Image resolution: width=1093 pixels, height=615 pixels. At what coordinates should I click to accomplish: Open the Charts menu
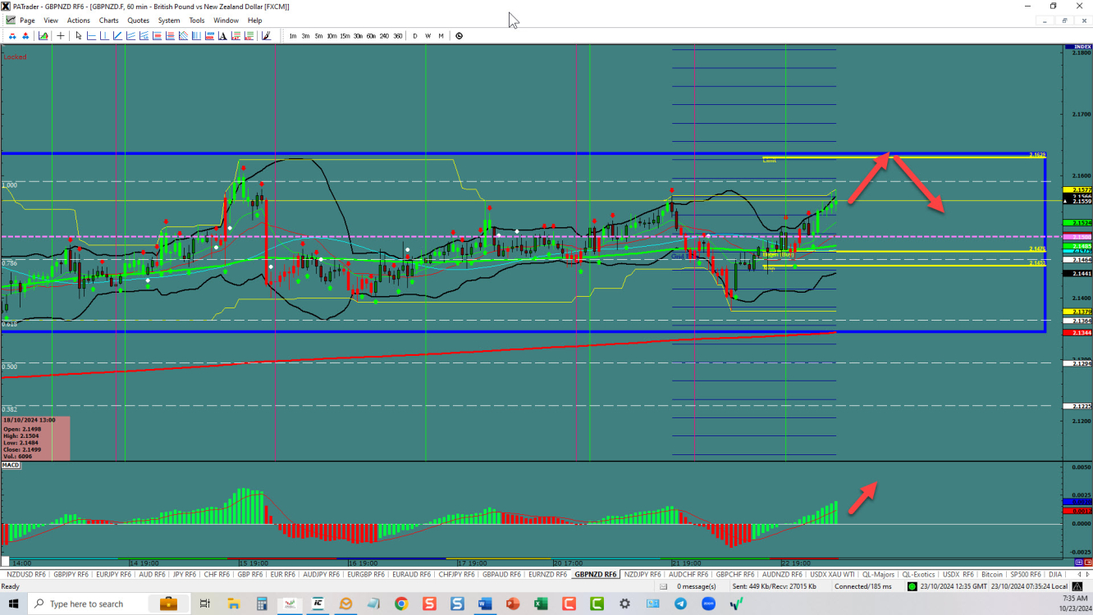(108, 20)
